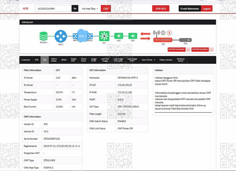Screen dimensions: 236x171
Task: Click the SOP ACS button
Action: [x=160, y=9]
